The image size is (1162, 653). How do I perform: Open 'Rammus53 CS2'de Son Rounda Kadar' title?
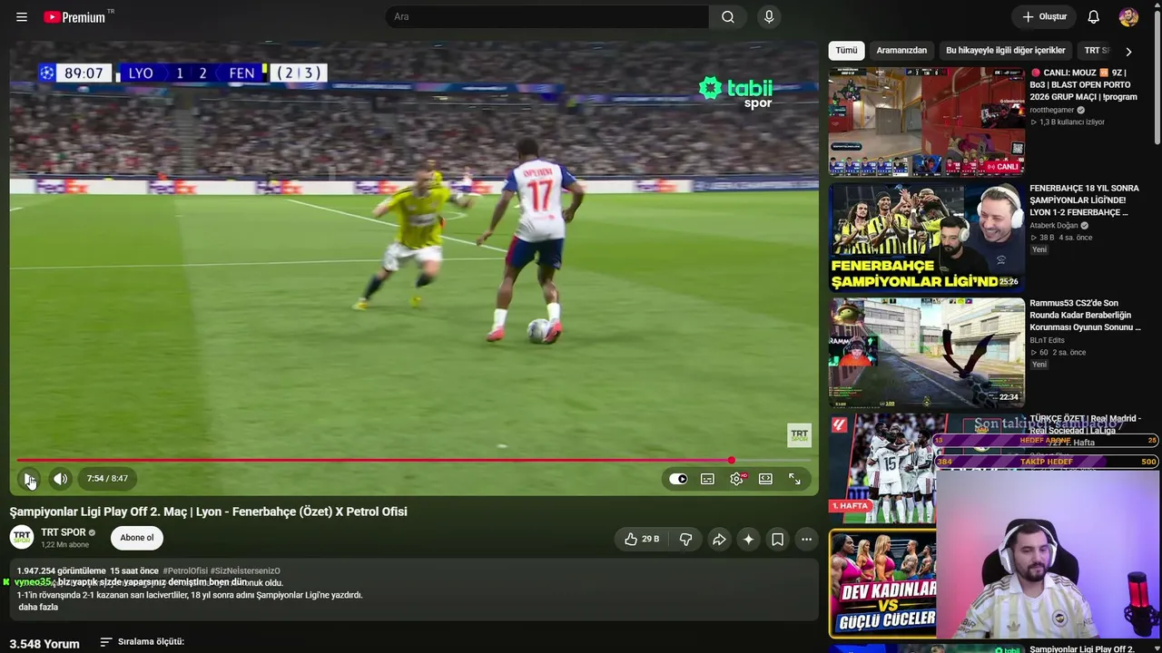pos(1085,316)
